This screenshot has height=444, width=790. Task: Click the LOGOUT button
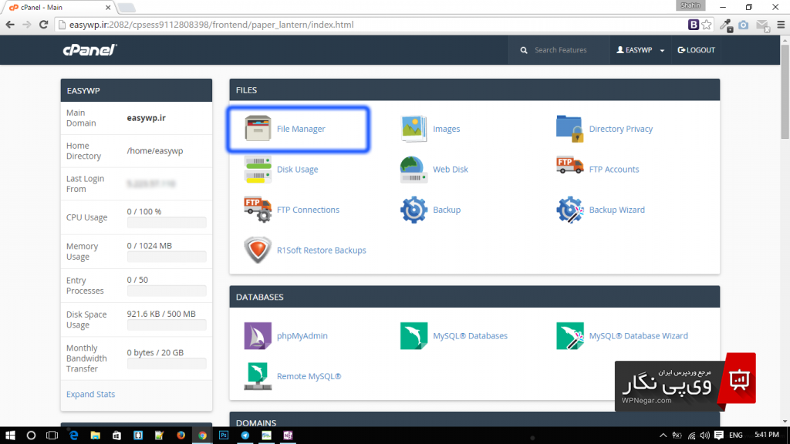tap(697, 50)
